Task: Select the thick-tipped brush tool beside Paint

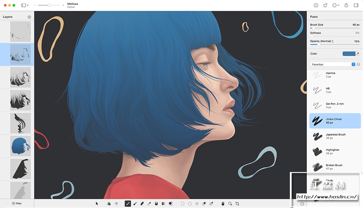Action: [x=135, y=204]
